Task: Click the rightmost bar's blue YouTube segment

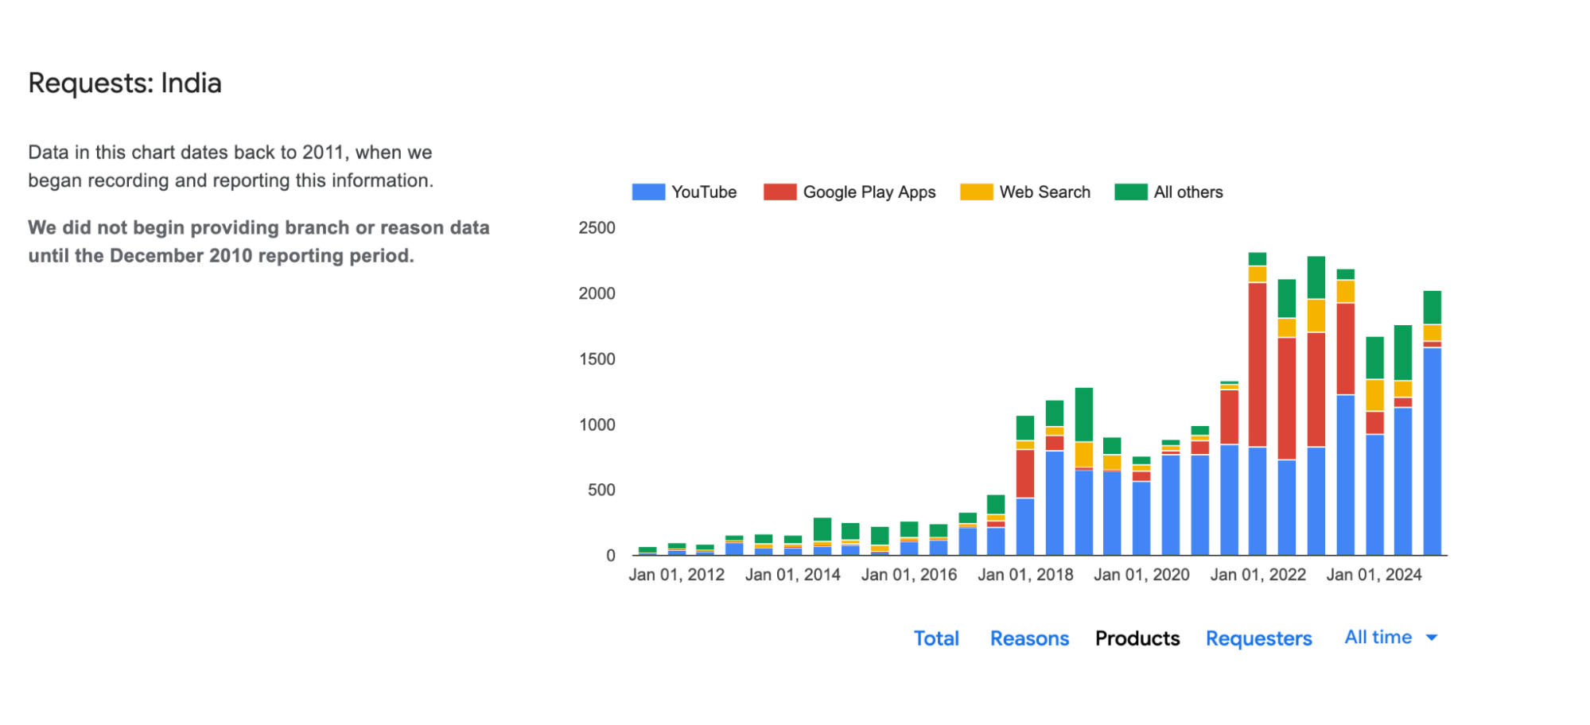Action: coord(1432,452)
